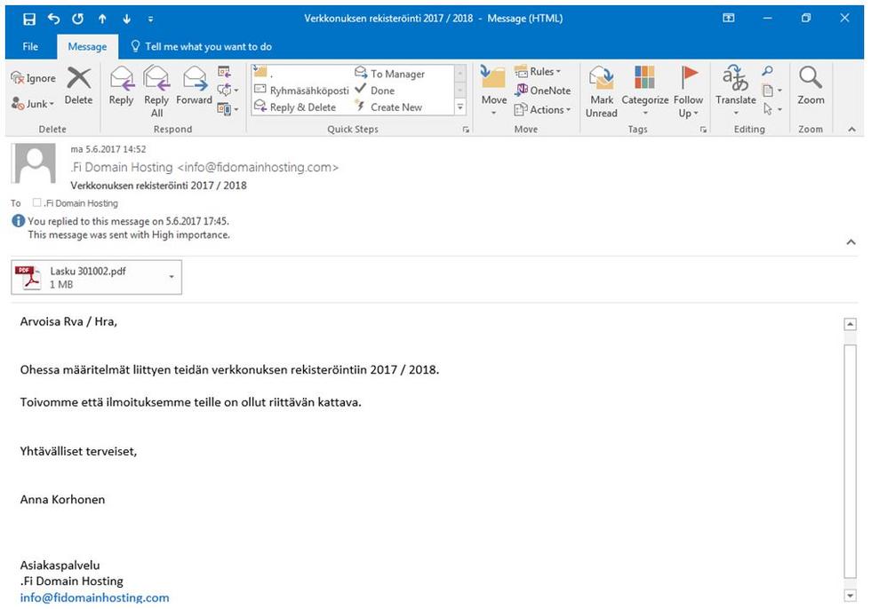Open the Actions dropdown
The image size is (871, 609).
pos(542,110)
